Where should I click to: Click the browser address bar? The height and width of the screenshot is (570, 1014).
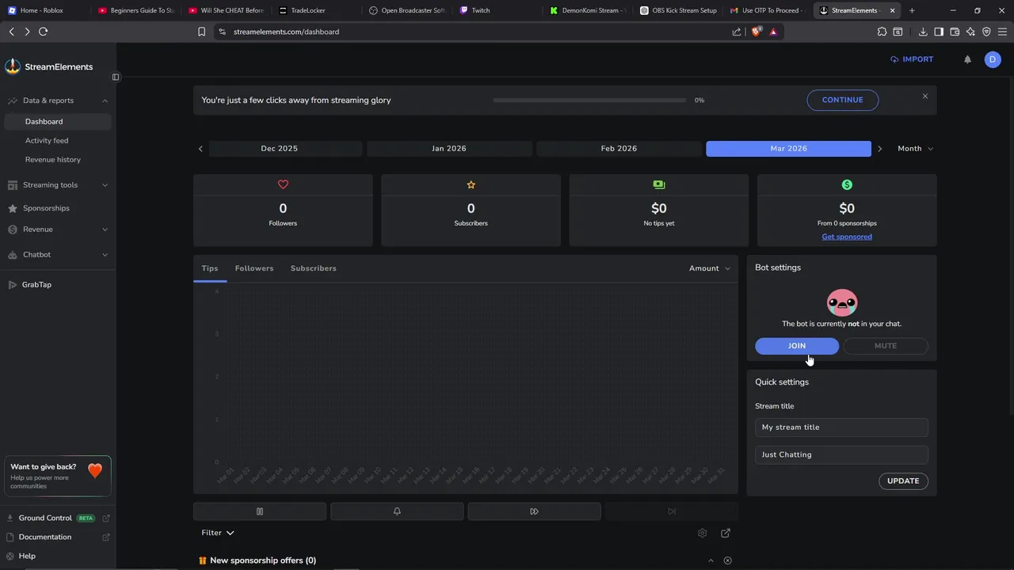[475, 32]
